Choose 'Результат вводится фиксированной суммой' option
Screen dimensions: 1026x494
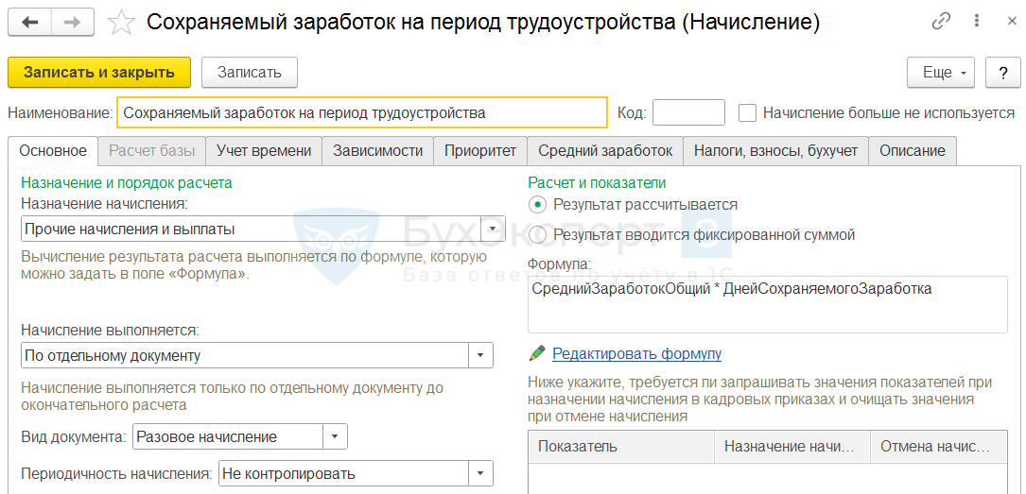click(537, 234)
